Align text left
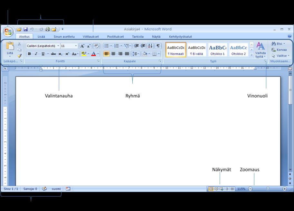The height and width of the screenshot is (211, 294). coord(107,54)
